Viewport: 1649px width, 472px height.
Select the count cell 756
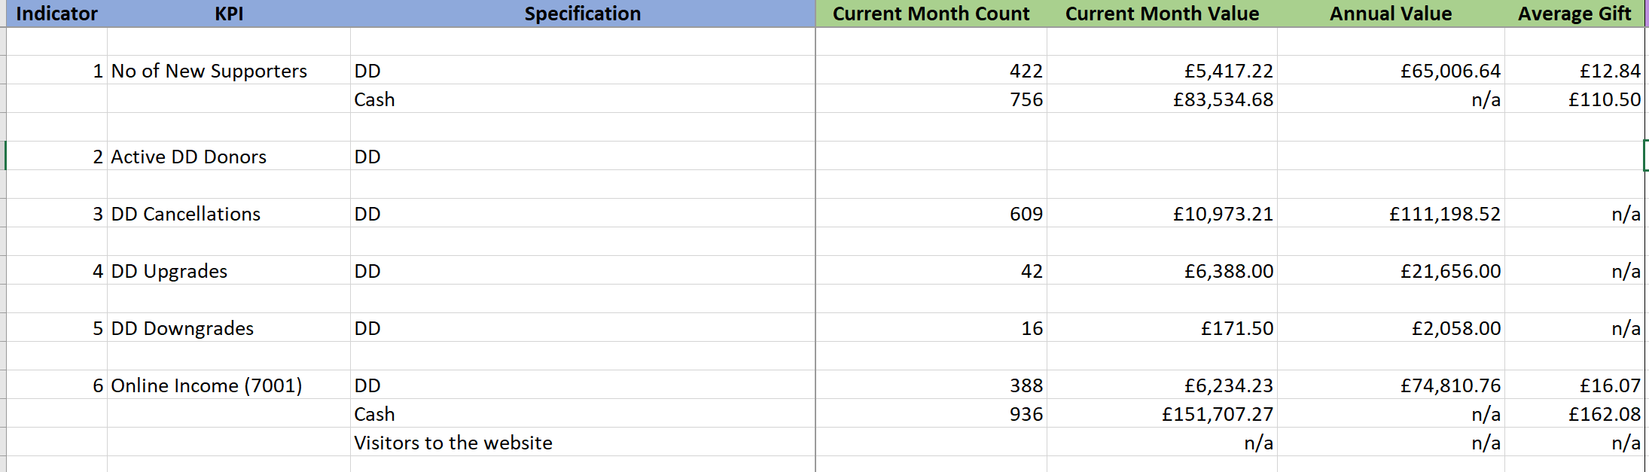[x=931, y=99]
